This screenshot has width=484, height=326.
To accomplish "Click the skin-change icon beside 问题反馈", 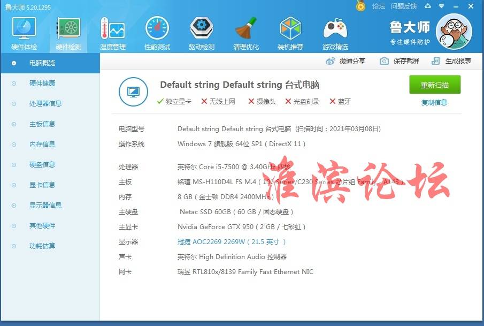I will (x=428, y=6).
